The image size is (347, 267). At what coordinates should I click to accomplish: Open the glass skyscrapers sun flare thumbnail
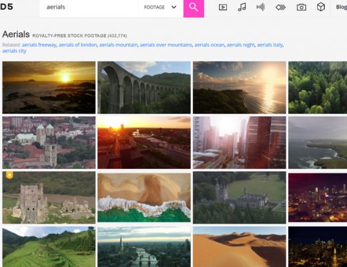click(x=240, y=142)
